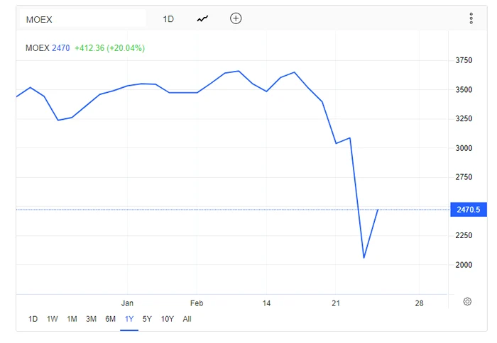Click the 2470.5 current price label
497x343 pixels.
467,210
